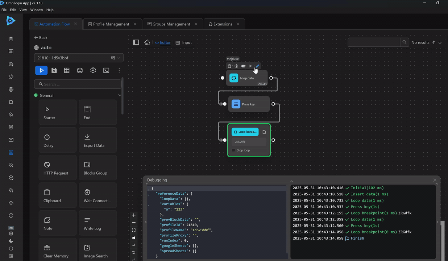Open the terminal console icon in the toolbar
This screenshot has height=261, width=448.
point(106,70)
